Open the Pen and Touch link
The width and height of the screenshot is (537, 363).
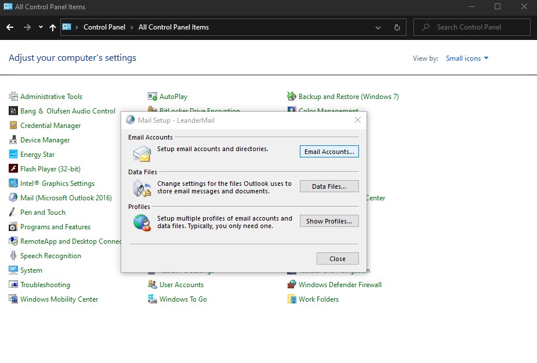point(43,212)
